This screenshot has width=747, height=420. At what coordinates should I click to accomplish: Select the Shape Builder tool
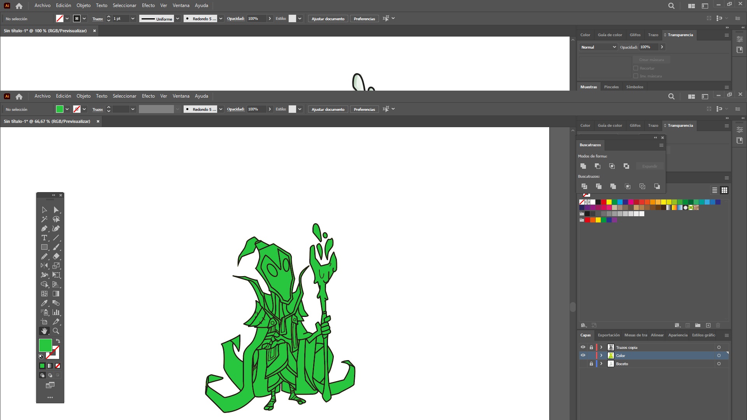click(x=44, y=285)
